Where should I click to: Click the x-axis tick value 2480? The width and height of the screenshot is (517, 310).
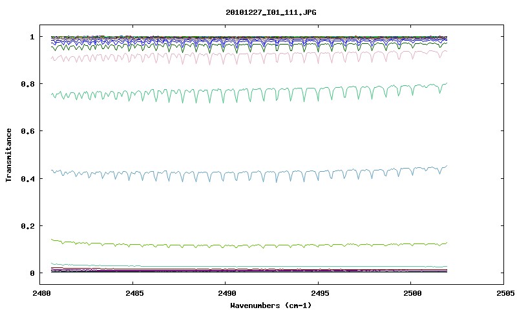pyautogui.click(x=40, y=293)
